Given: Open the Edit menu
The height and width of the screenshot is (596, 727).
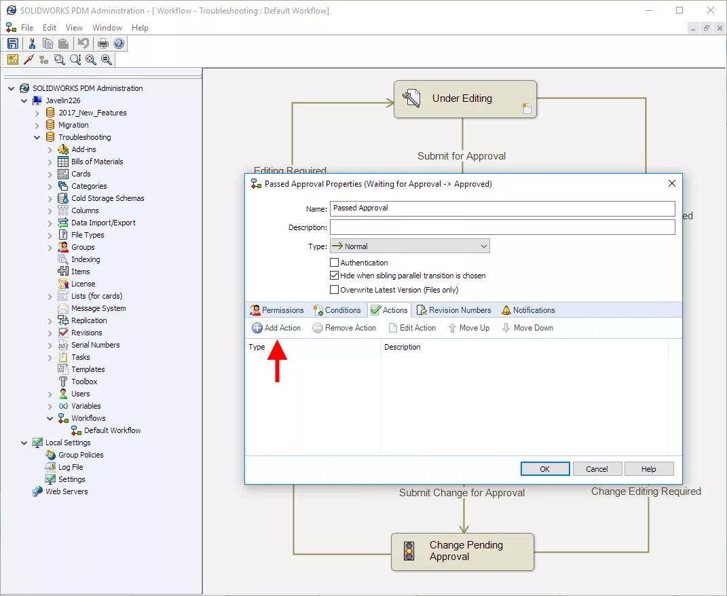Looking at the screenshot, I should pos(49,28).
